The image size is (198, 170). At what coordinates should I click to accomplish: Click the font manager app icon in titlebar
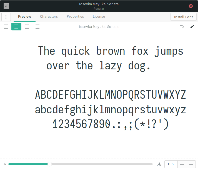[6, 6]
